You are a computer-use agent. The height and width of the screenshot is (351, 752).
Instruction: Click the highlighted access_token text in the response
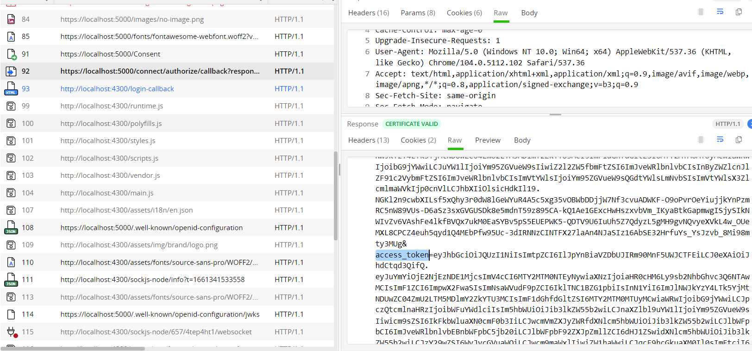pos(402,255)
